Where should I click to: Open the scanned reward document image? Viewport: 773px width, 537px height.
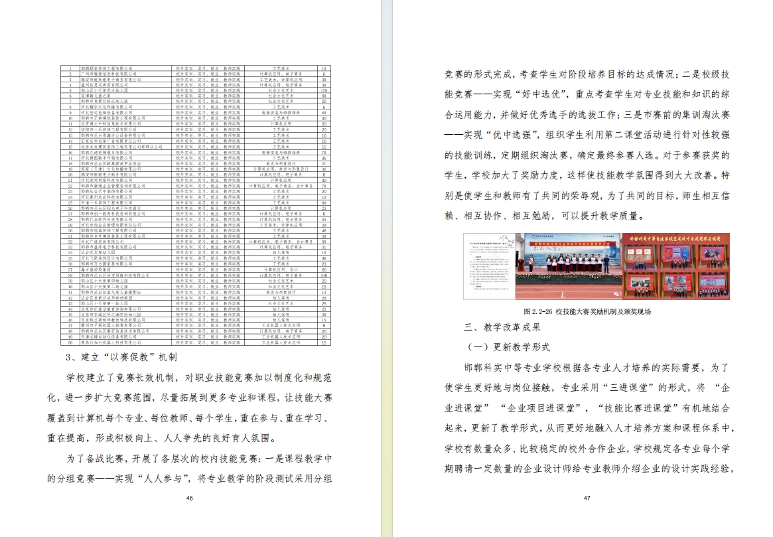point(490,266)
